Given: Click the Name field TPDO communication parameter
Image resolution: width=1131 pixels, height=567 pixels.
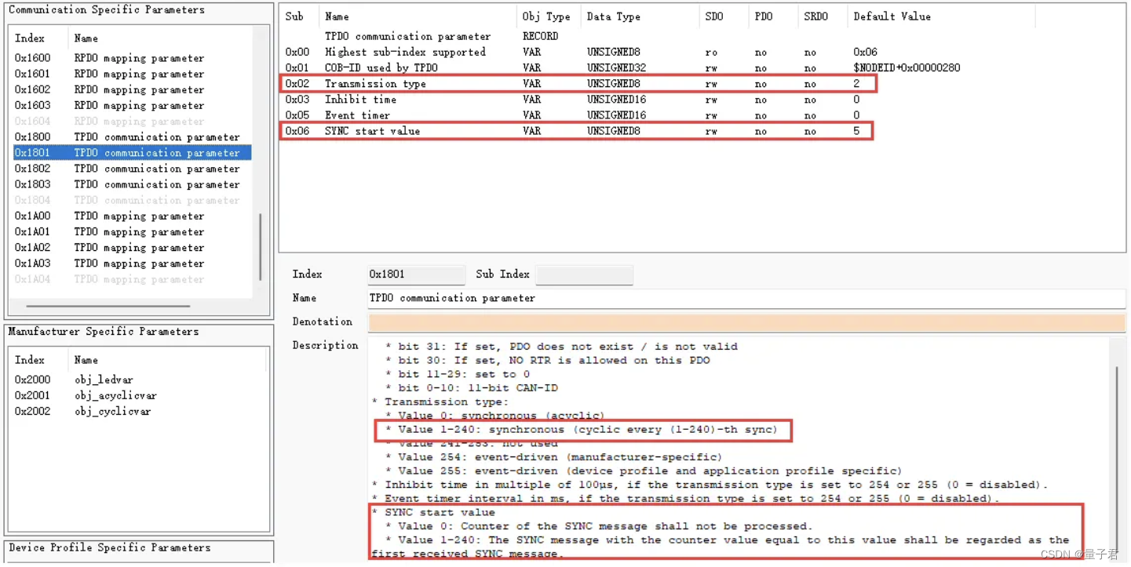Looking at the screenshot, I should coord(746,298).
